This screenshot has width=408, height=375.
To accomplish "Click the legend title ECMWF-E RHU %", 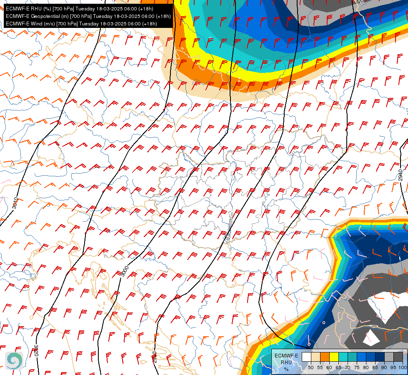I will click(286, 362).
